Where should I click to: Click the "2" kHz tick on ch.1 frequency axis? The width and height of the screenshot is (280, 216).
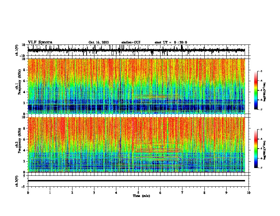24,103
